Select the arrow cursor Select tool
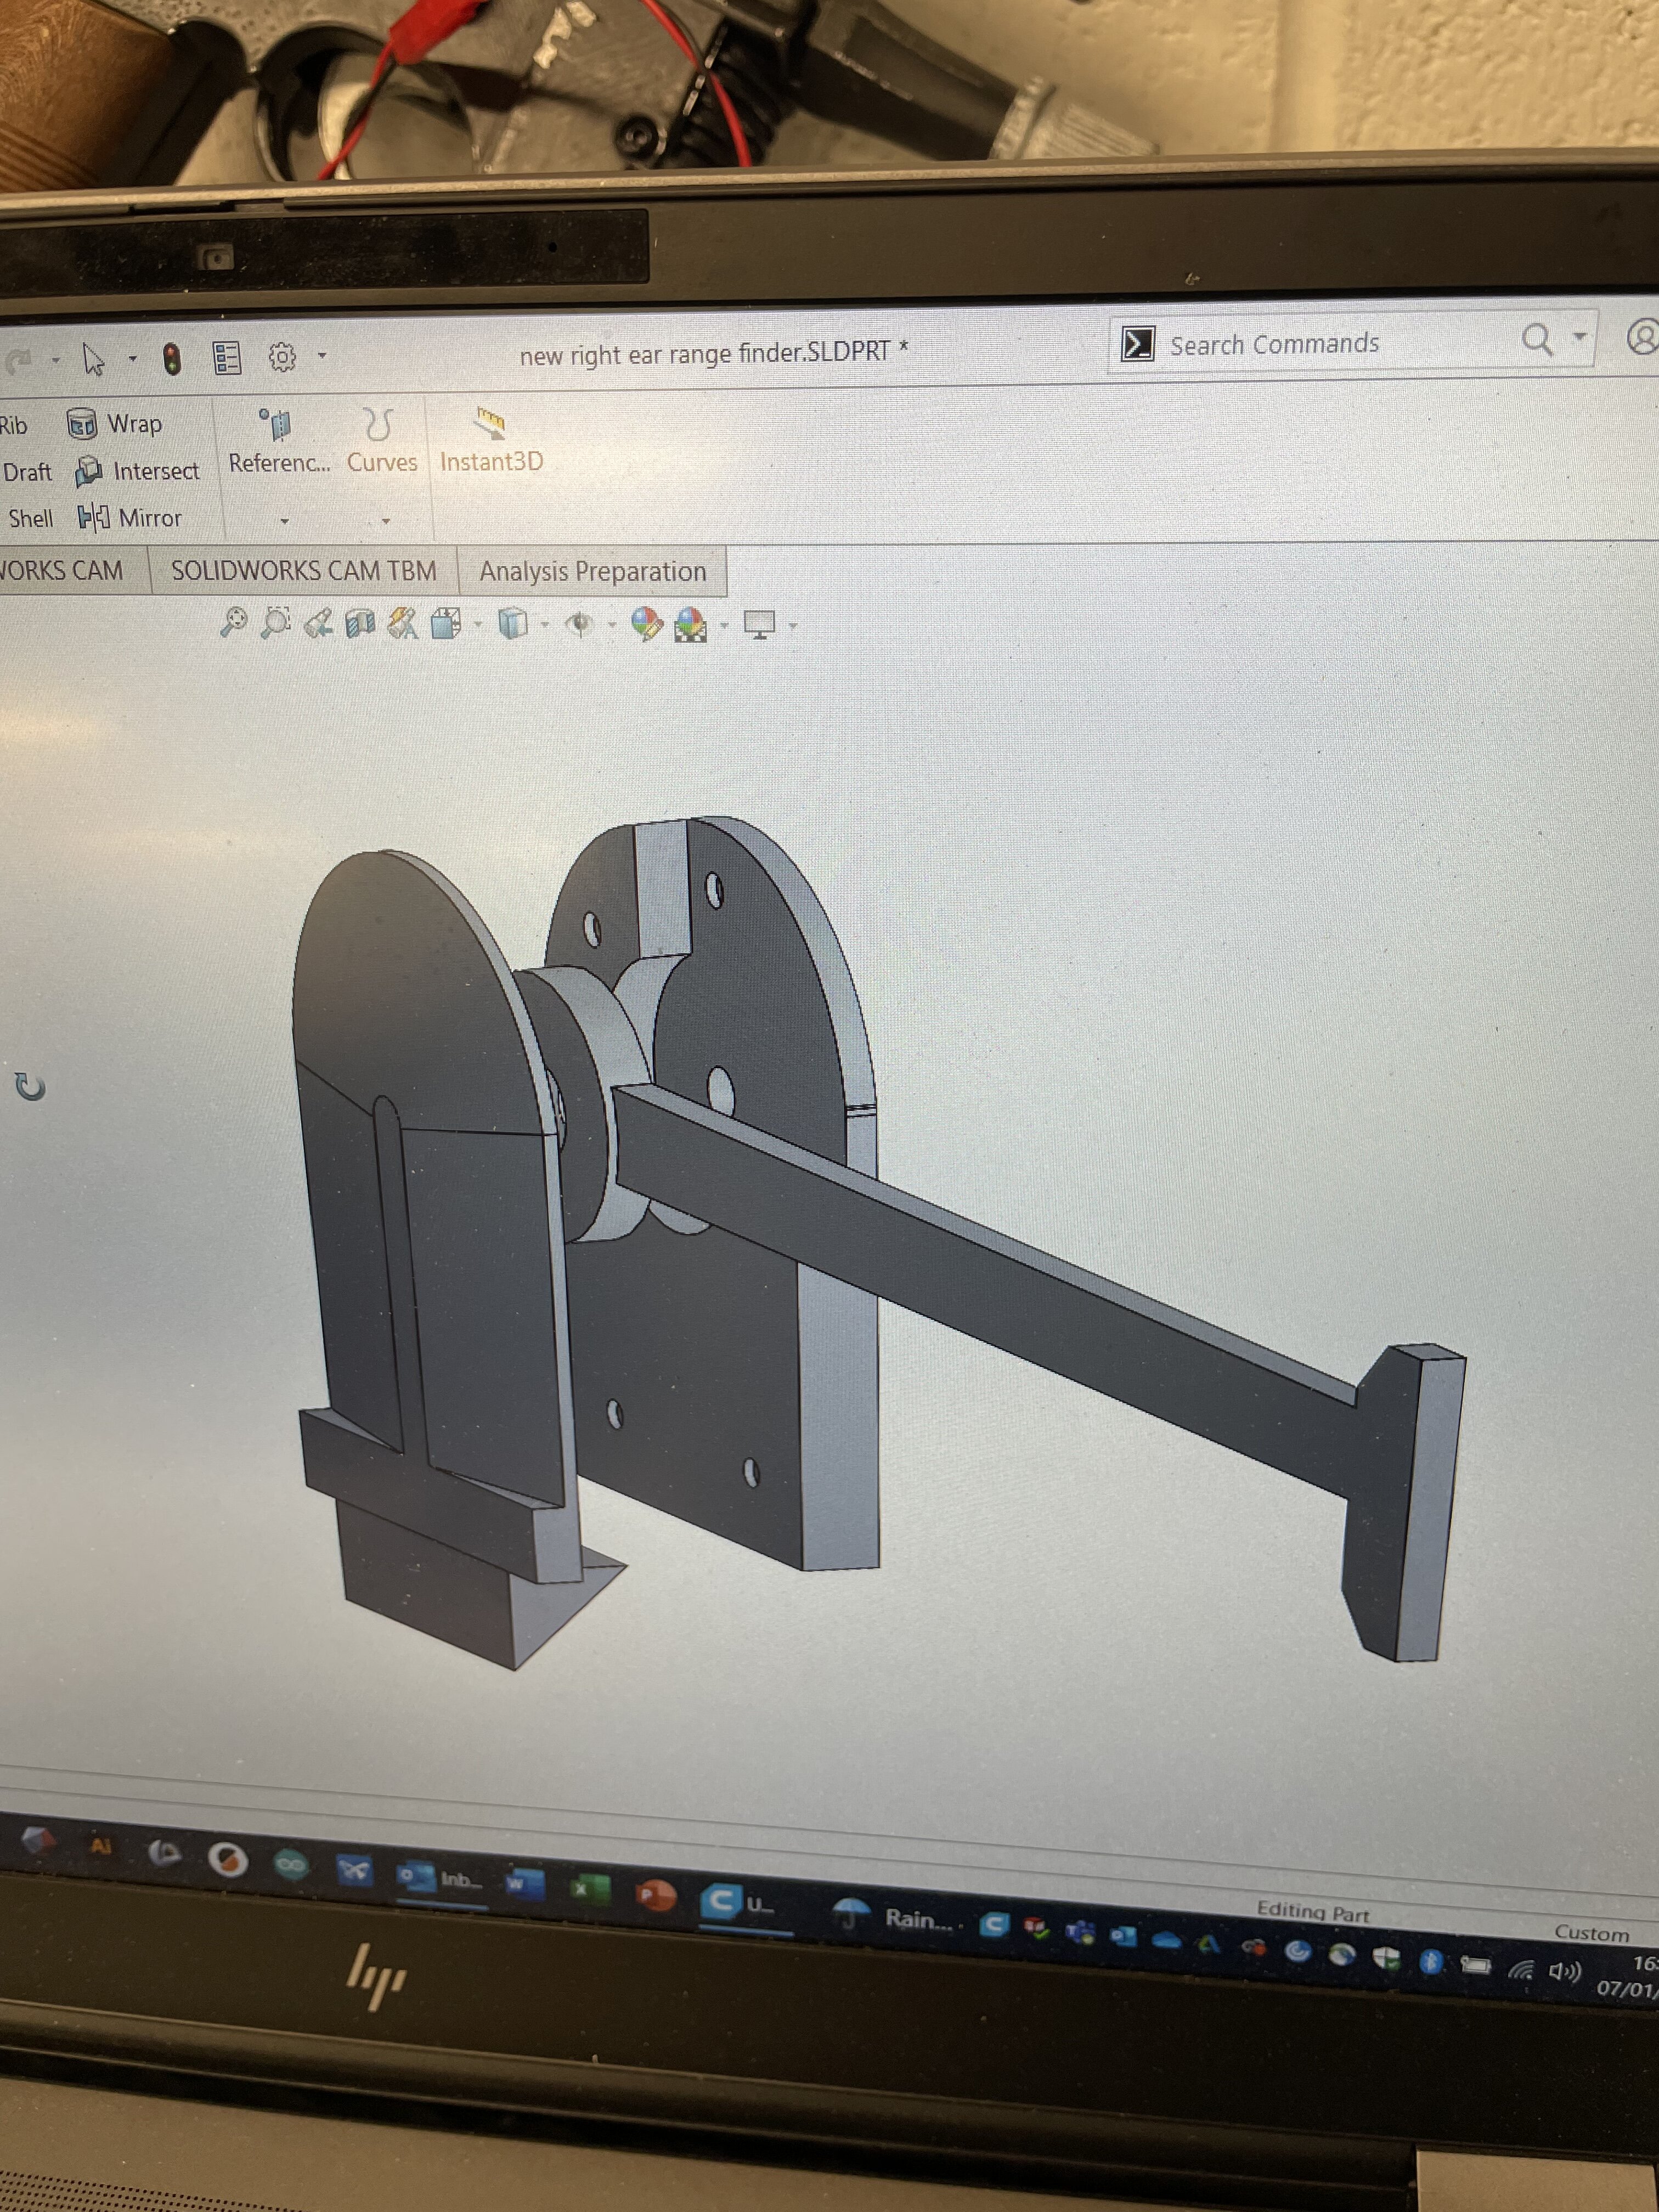1659x2212 pixels. (93, 358)
